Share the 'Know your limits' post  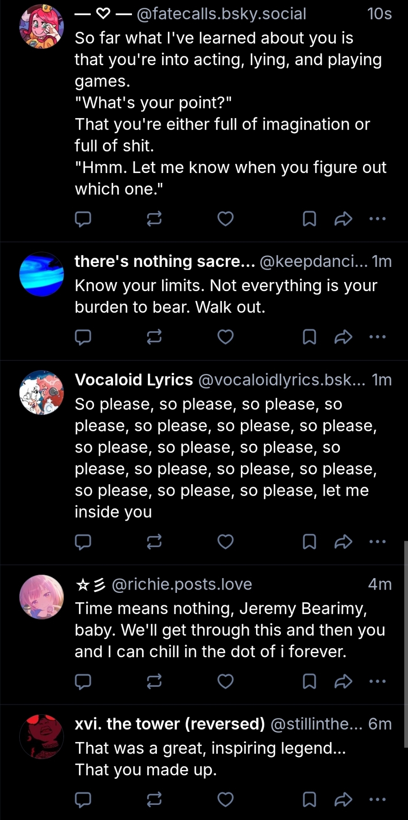pos(343,337)
